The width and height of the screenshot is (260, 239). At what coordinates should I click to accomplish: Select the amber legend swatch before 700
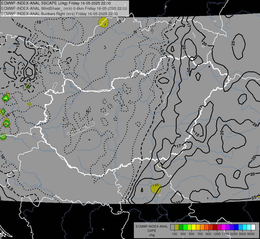pyautogui.click(x=198, y=227)
